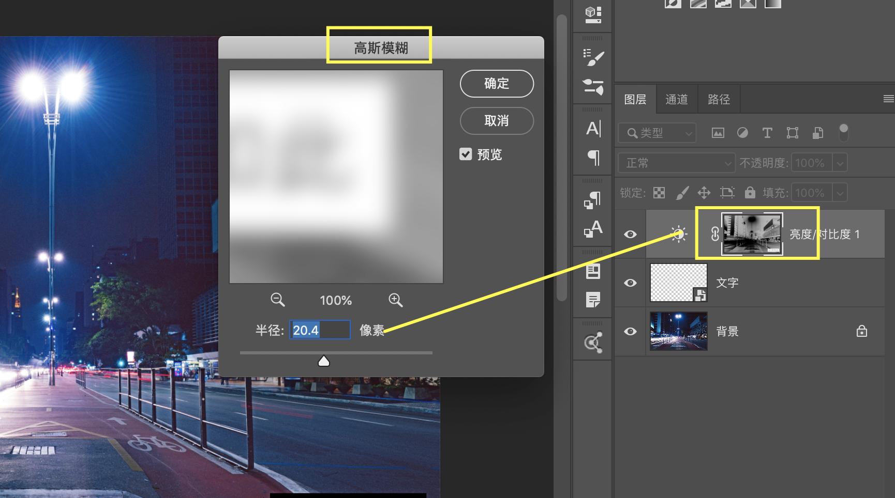
Task: Click the 确定 button
Action: (496, 83)
